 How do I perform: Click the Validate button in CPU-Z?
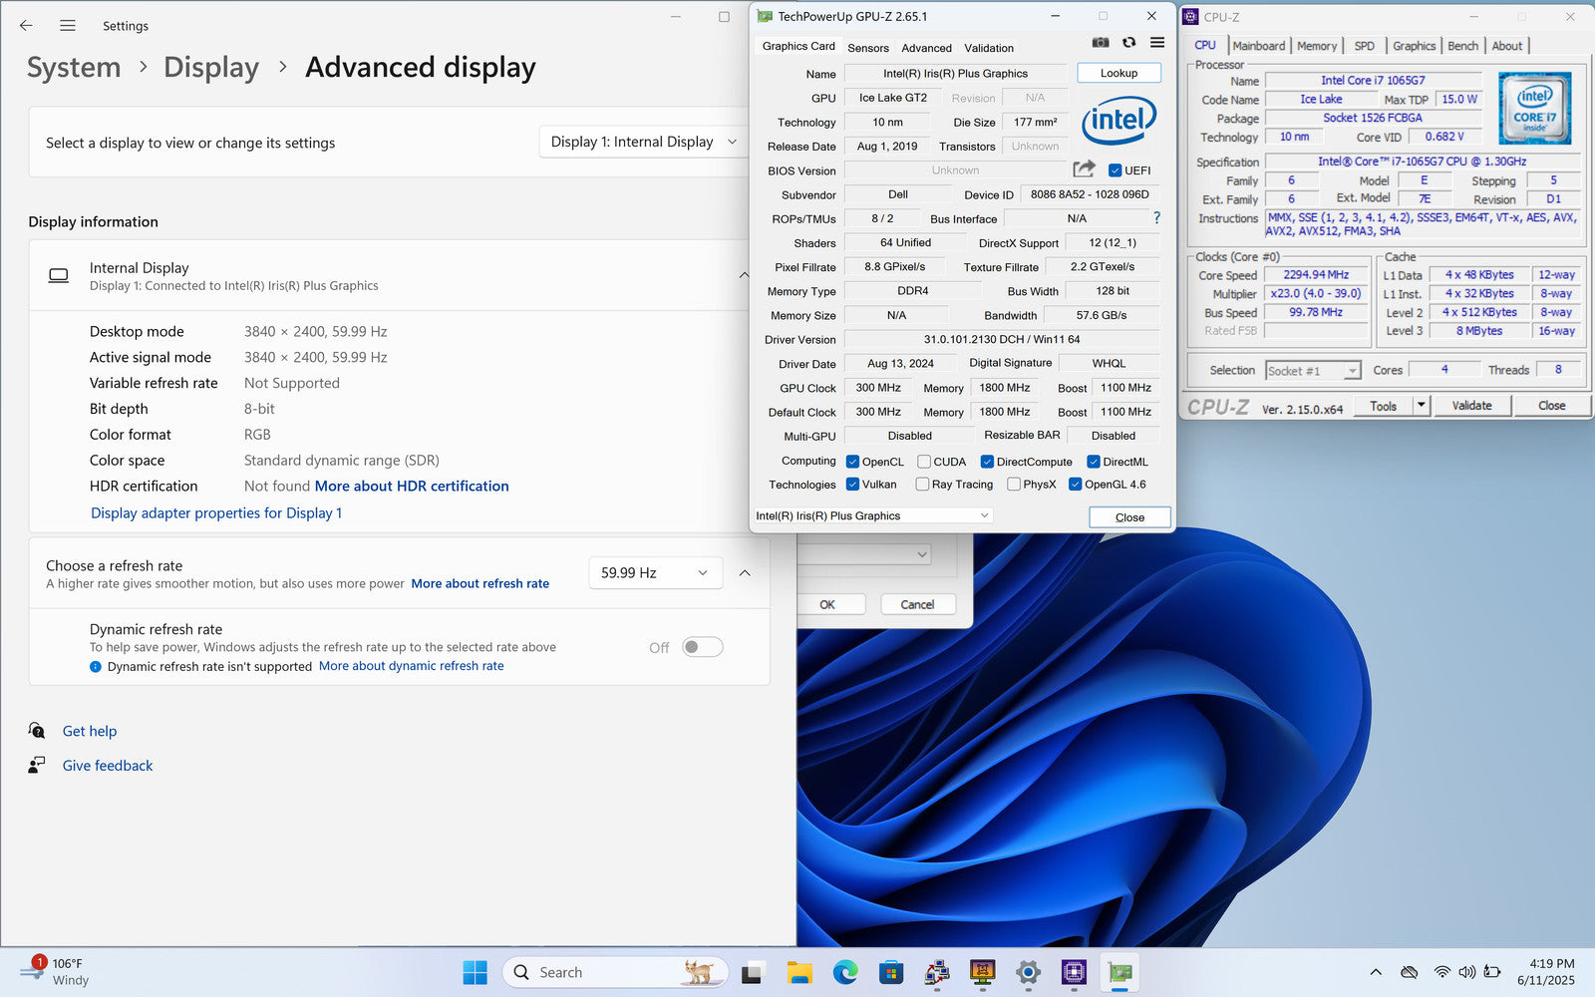pyautogui.click(x=1472, y=406)
